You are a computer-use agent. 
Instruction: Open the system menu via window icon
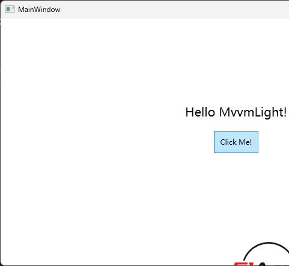point(10,9)
